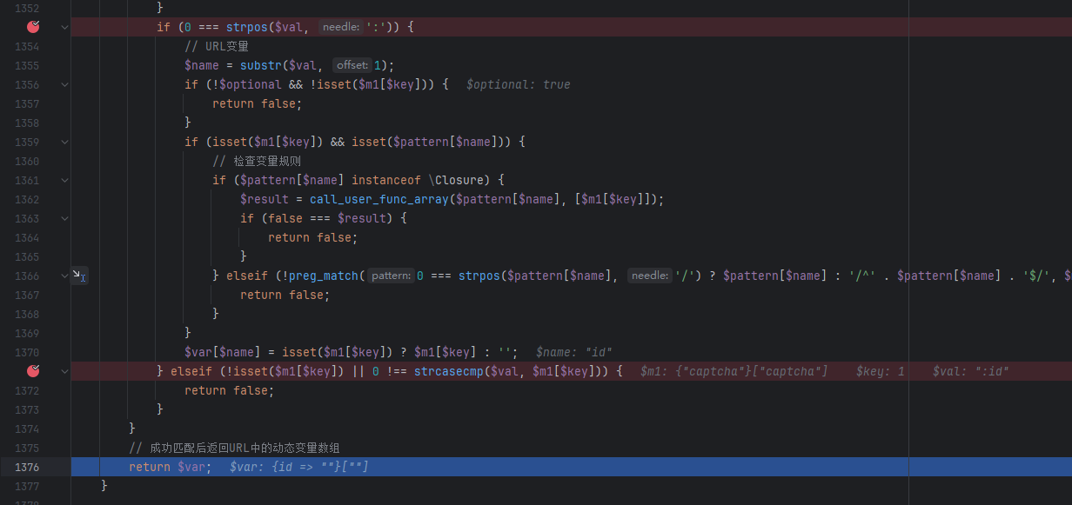Collapse the if strpos block at the first breakpoint
Screen dimensions: 1072x505
tap(64, 27)
